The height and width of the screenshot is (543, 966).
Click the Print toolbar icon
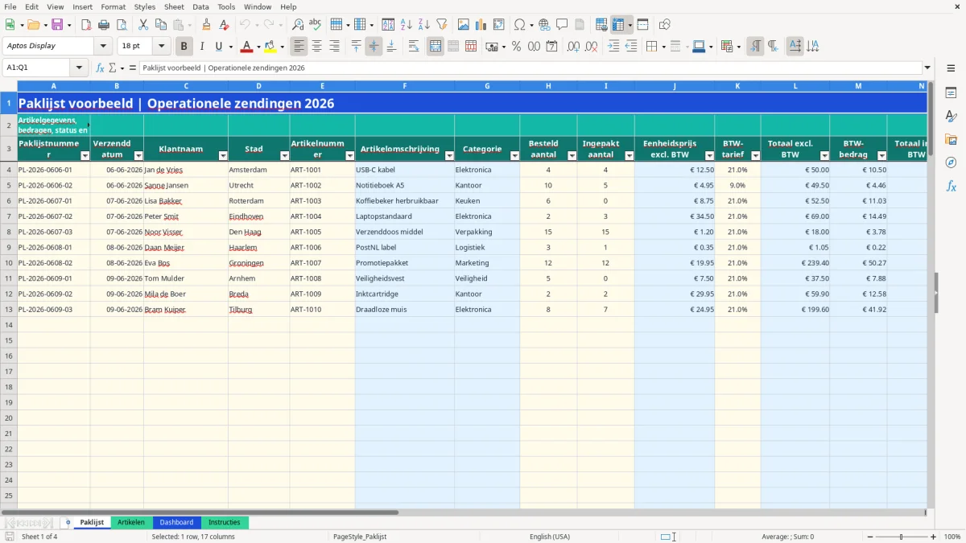[103, 25]
